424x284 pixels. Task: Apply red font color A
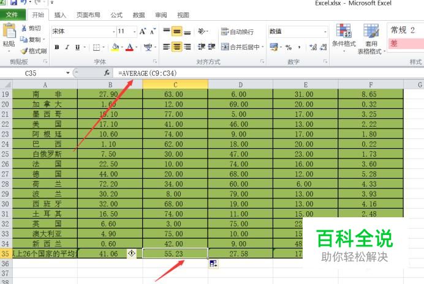pos(130,47)
